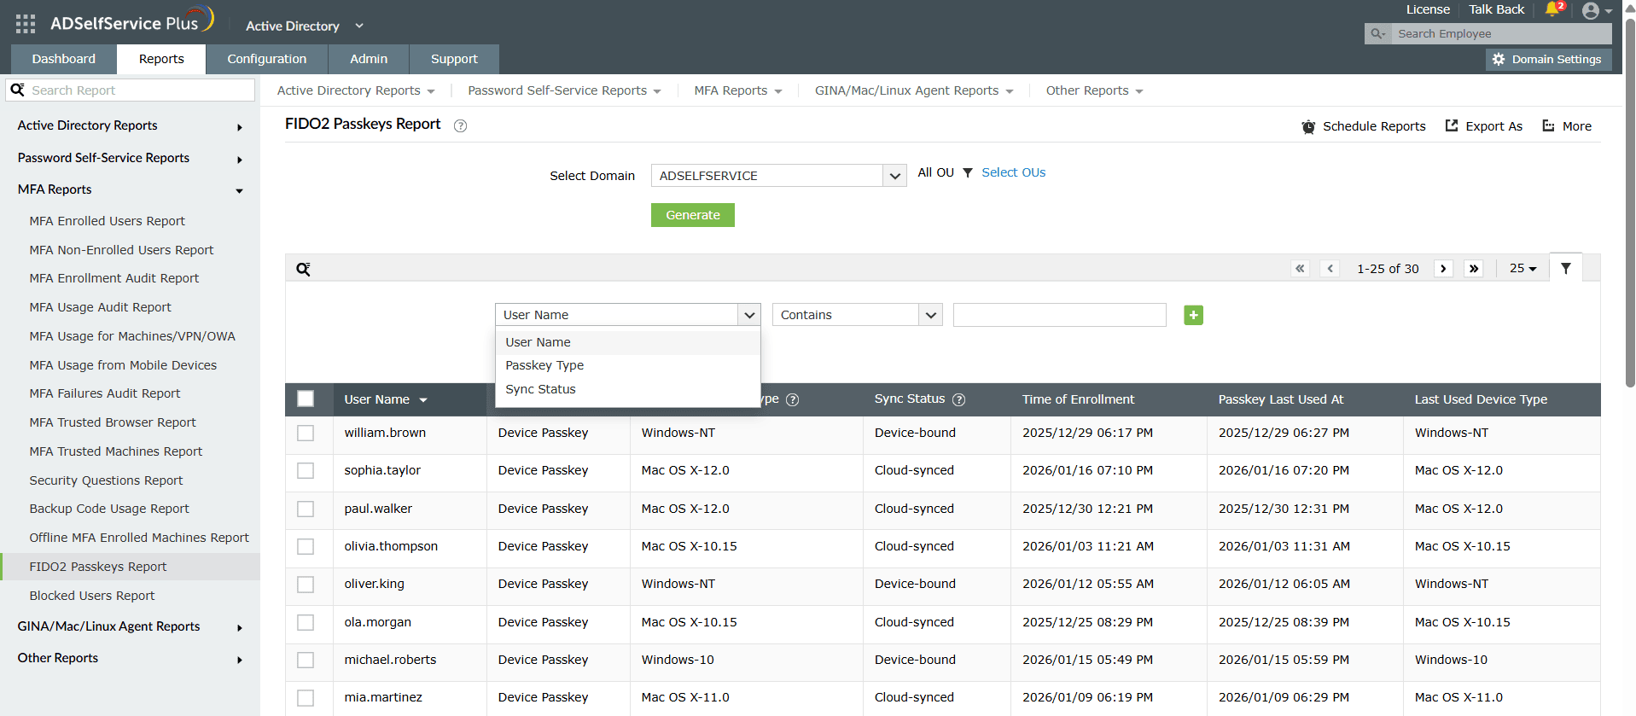Open Password Self-Service Reports top menu
Viewport: 1636px width, 716px height.
pos(564,90)
